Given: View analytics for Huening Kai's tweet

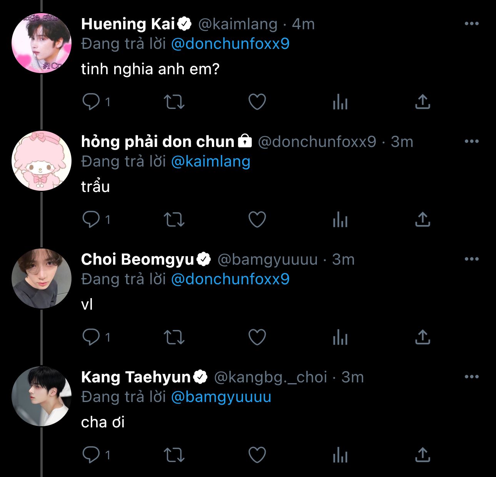Looking at the screenshot, I should pos(340,103).
